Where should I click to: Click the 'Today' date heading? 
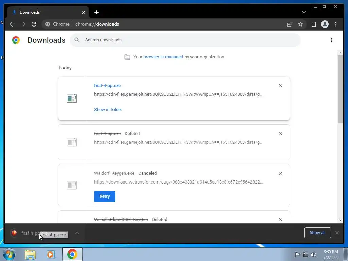65,68
